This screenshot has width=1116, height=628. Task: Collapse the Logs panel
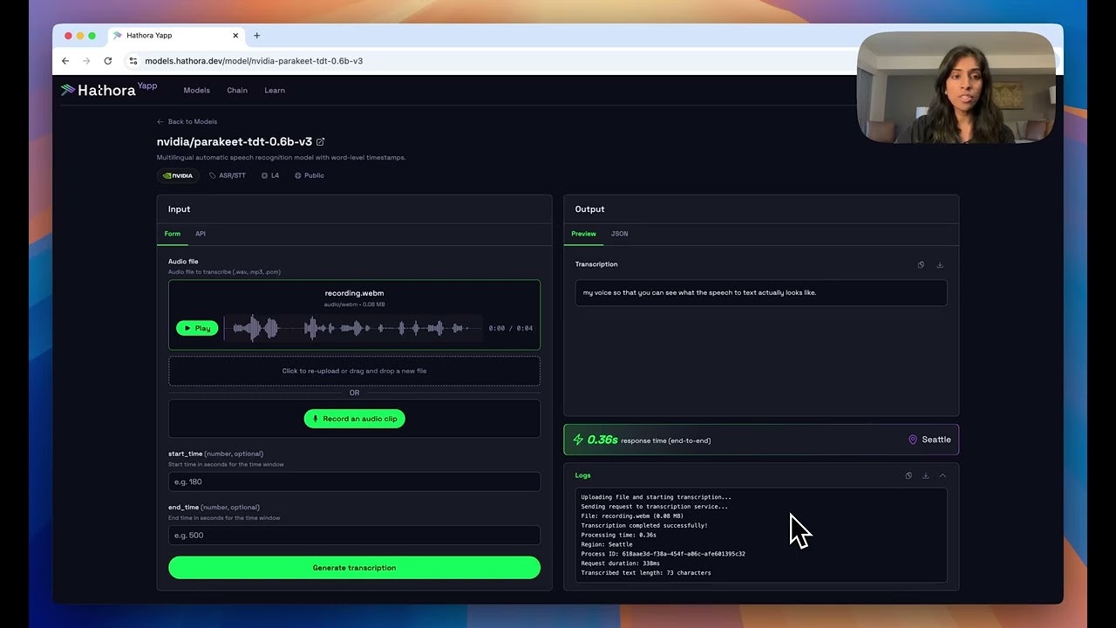click(942, 475)
